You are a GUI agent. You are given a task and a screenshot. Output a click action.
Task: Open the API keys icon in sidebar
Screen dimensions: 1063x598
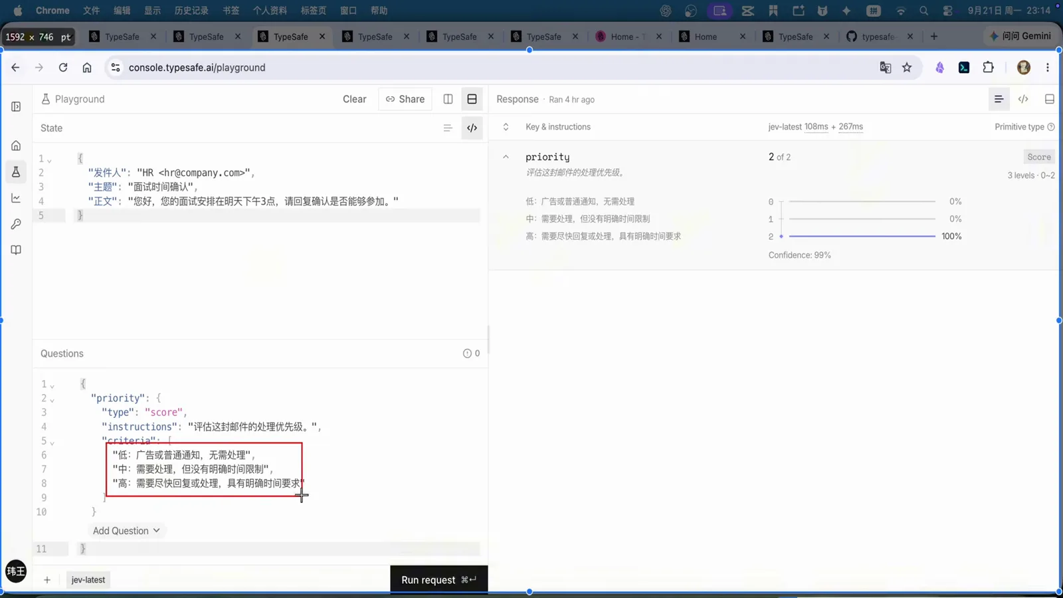[x=16, y=224]
